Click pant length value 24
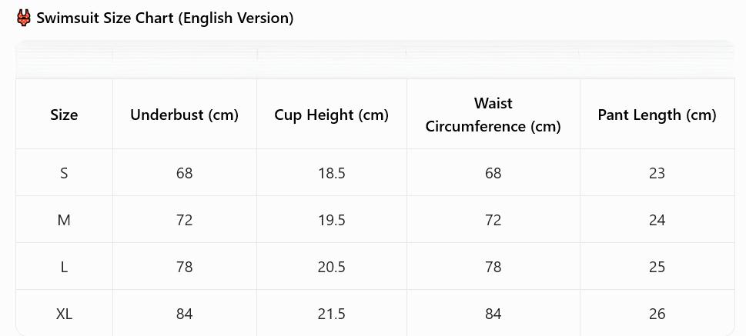This screenshot has height=336, width=746. [657, 220]
